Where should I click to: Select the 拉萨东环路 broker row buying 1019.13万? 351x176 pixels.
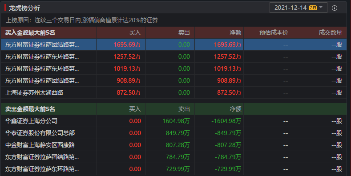(x=173, y=68)
